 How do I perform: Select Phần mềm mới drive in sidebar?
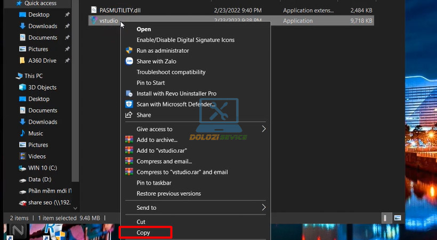50,191
